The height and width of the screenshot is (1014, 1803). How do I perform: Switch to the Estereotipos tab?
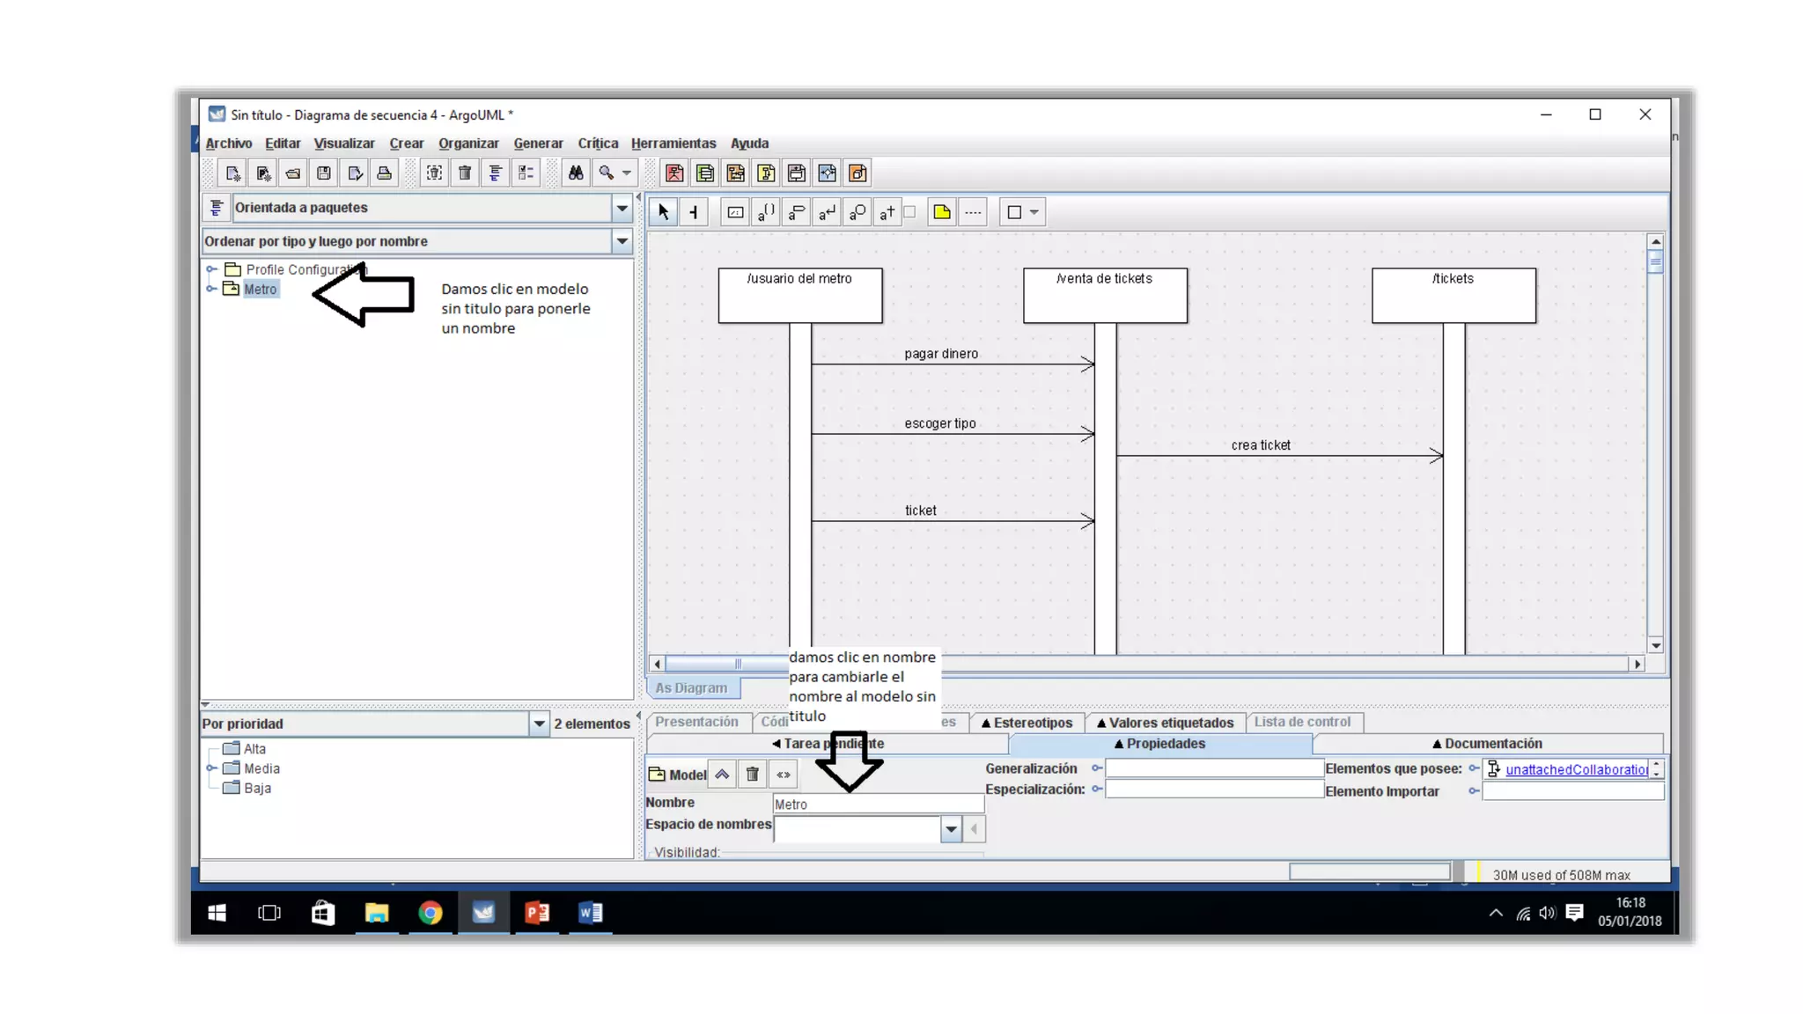pos(1027,723)
